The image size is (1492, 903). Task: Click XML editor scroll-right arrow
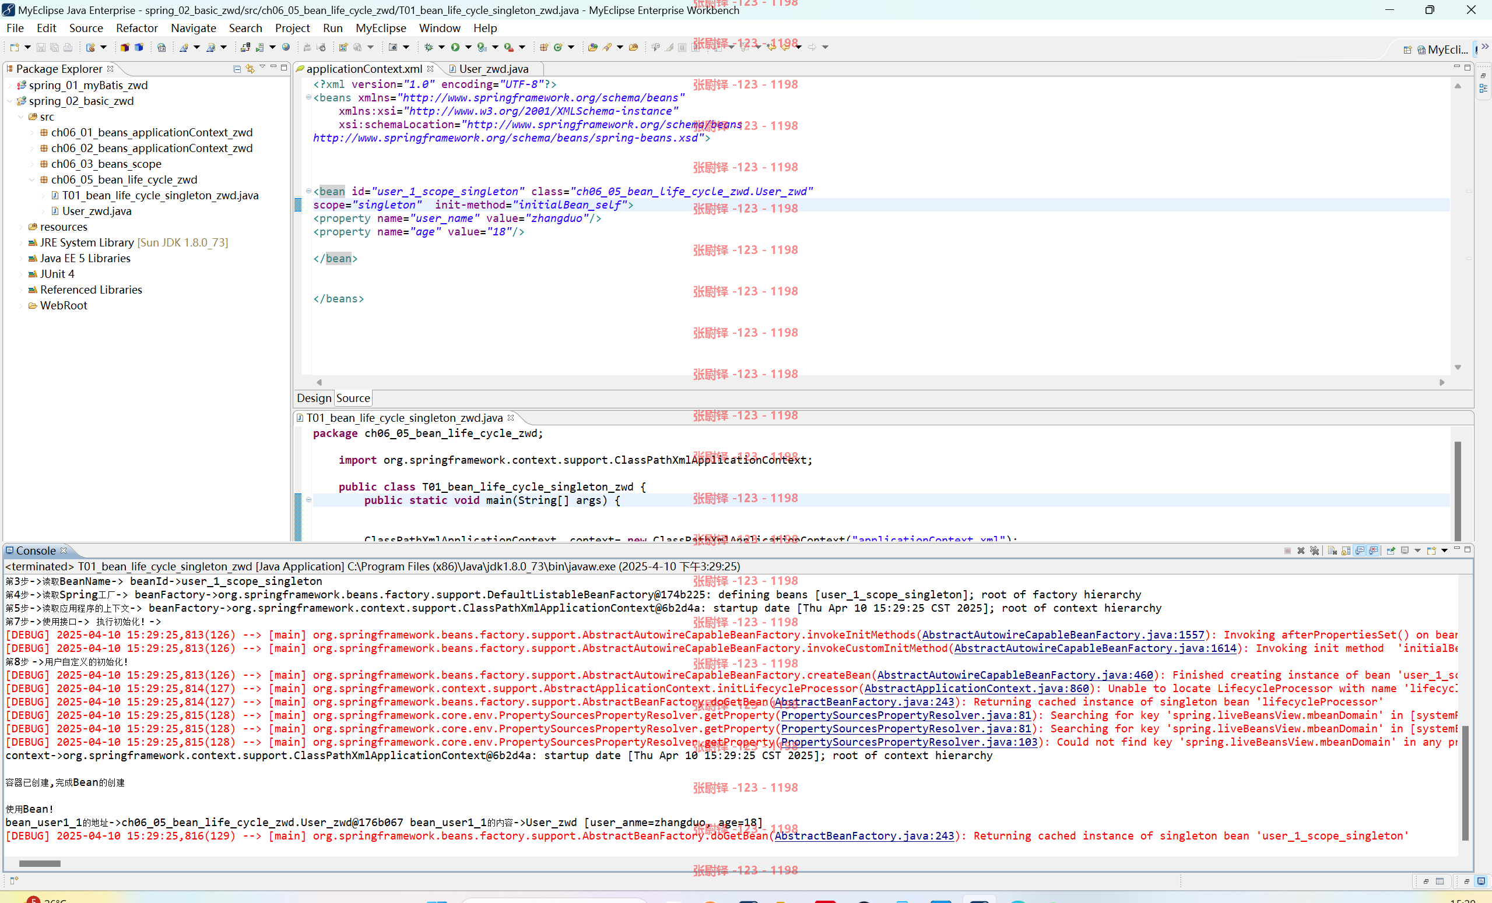coord(1442,382)
